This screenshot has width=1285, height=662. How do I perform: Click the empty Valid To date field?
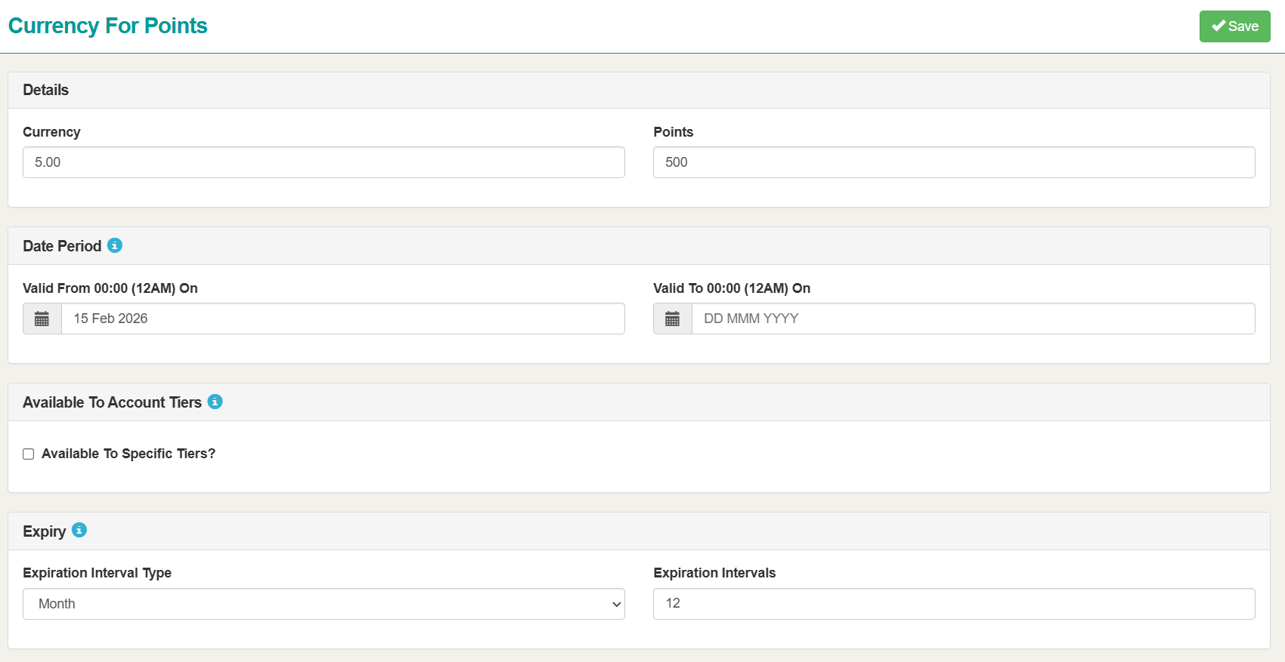pyautogui.click(x=973, y=319)
